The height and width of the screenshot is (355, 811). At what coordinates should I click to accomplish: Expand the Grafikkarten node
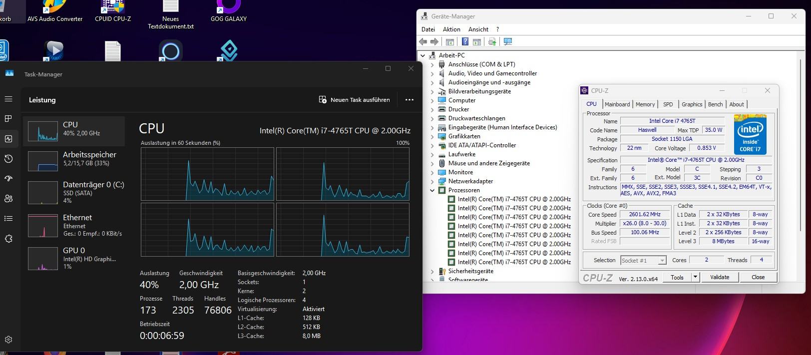point(432,136)
